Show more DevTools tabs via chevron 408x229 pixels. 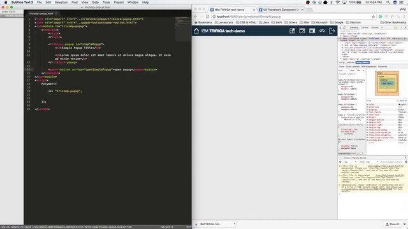click(x=382, y=27)
